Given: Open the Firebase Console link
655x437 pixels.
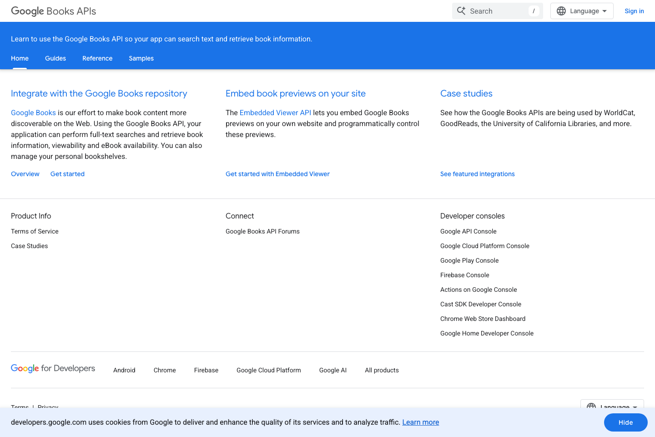Looking at the screenshot, I should pyautogui.click(x=464, y=275).
